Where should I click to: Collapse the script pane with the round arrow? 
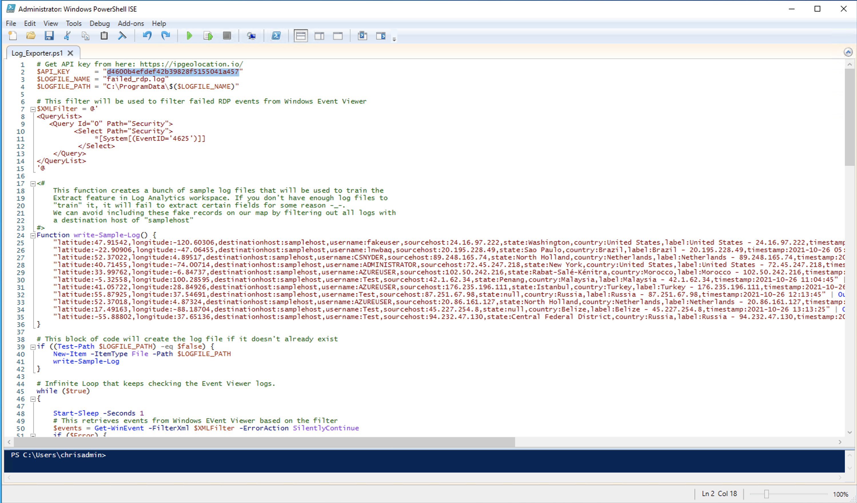tap(848, 52)
